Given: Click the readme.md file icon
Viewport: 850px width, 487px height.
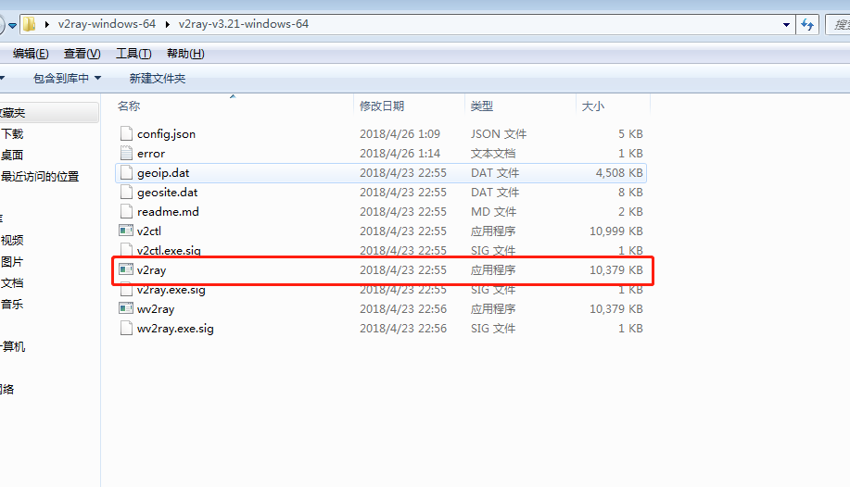Looking at the screenshot, I should (x=126, y=212).
